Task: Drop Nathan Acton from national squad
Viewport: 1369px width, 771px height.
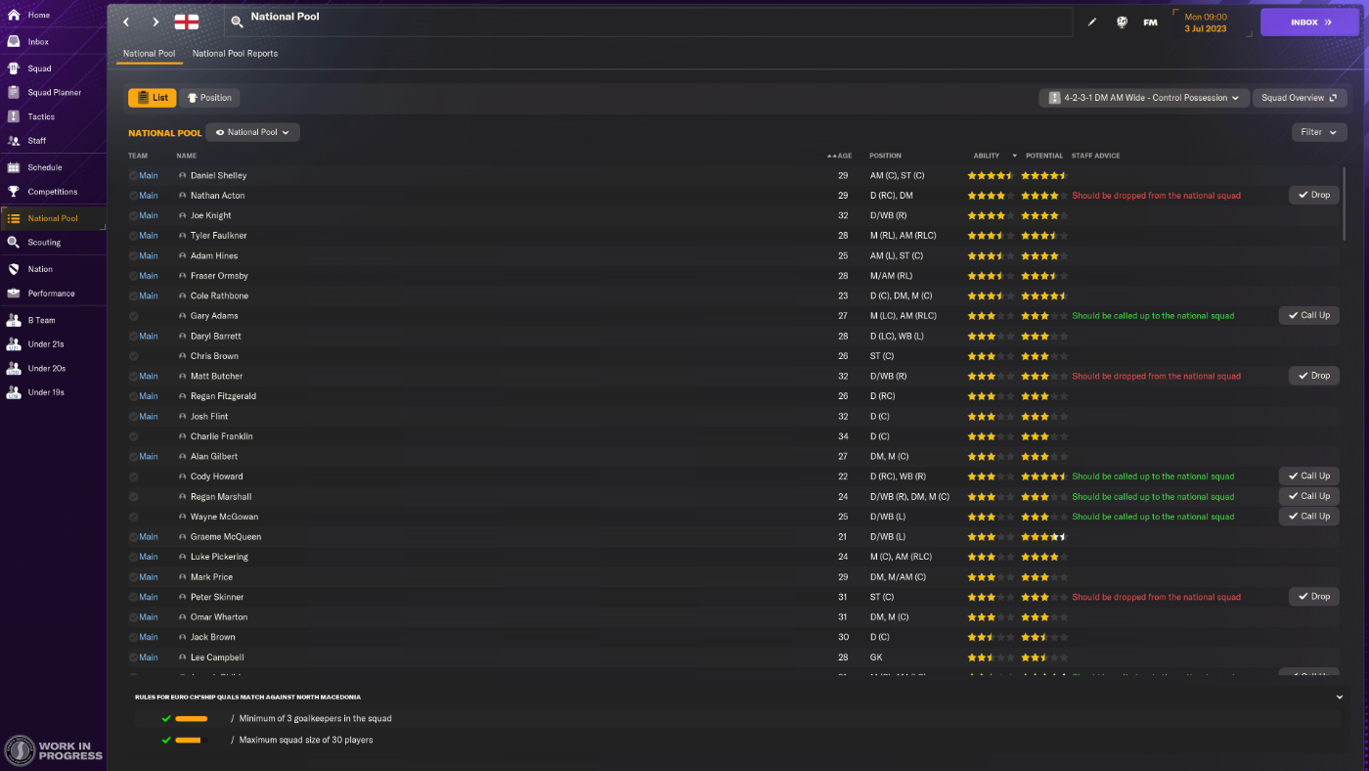Action: point(1313,196)
